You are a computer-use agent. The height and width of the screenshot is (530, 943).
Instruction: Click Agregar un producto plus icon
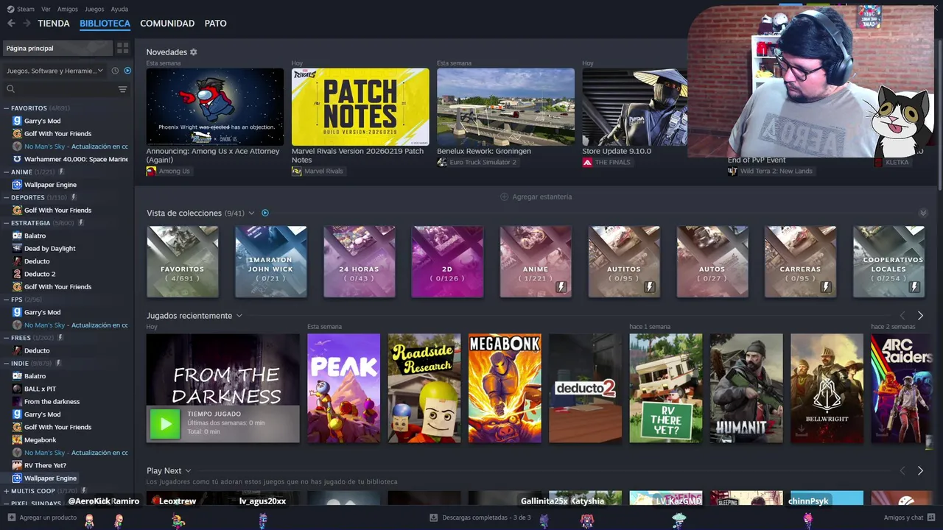click(x=11, y=517)
